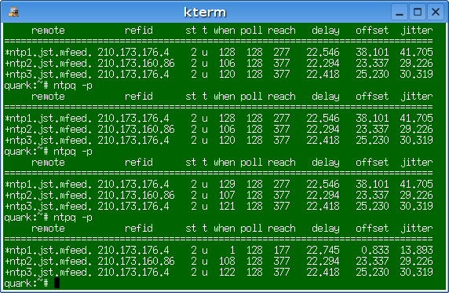The image size is (449, 293).
Task: Select the when value 107
Action: pos(227,196)
